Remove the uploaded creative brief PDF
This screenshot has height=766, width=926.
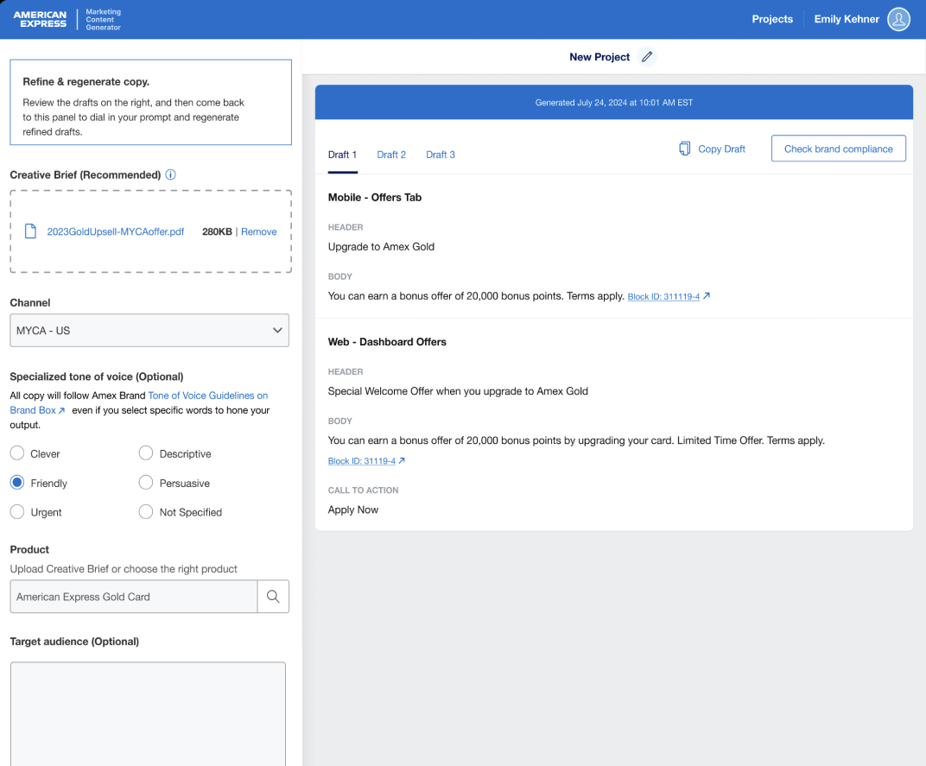coord(259,231)
